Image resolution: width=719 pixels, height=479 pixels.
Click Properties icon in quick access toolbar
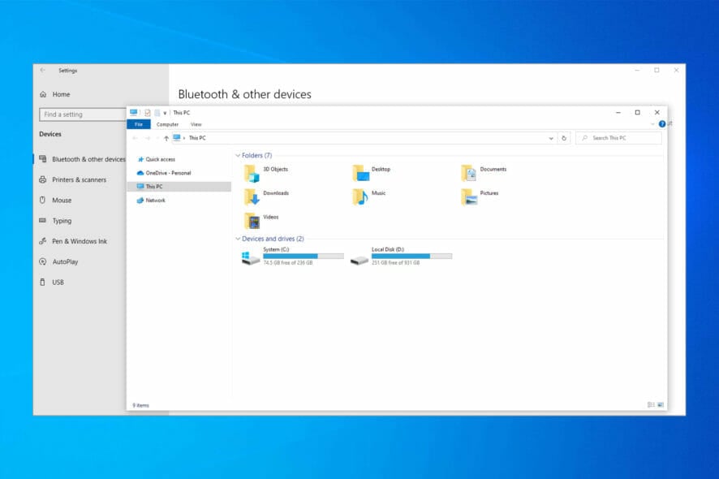tap(147, 112)
